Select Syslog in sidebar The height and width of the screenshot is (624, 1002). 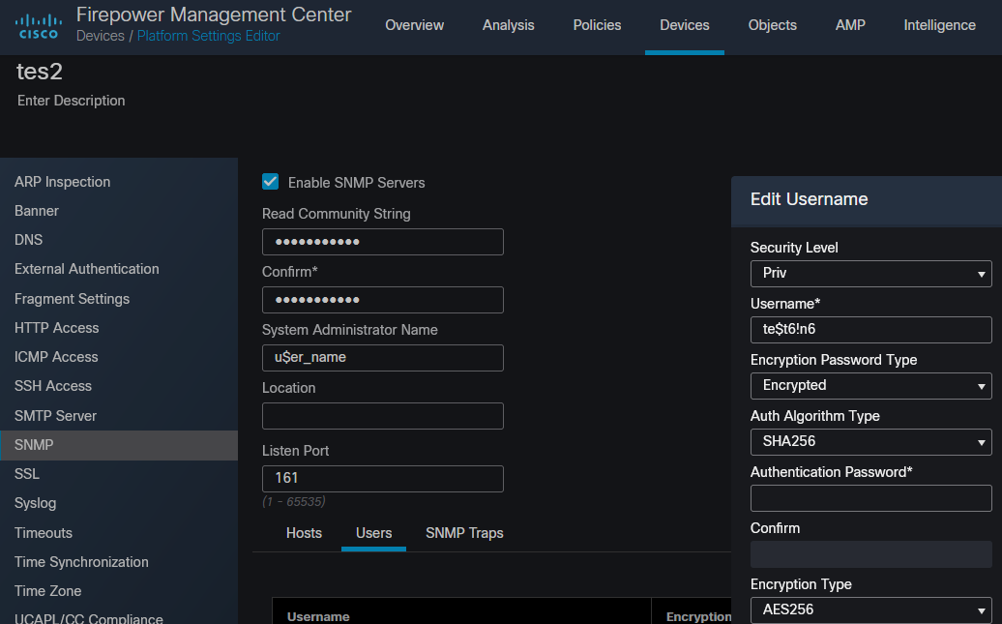(x=35, y=503)
